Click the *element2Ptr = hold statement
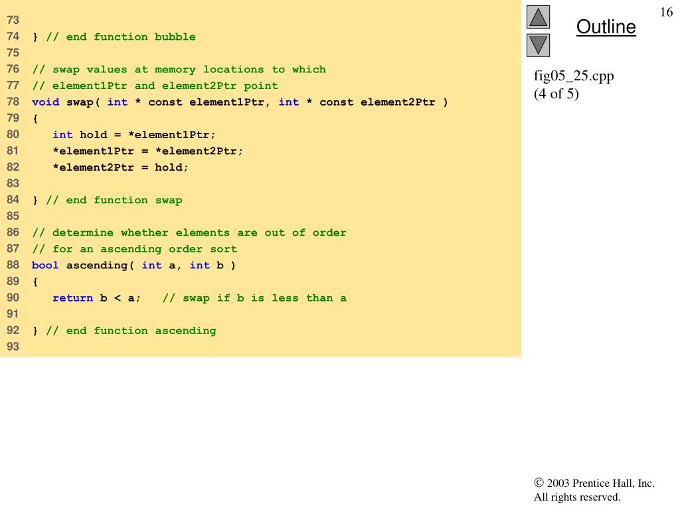This screenshot has height=510, width=680. pyautogui.click(x=121, y=167)
